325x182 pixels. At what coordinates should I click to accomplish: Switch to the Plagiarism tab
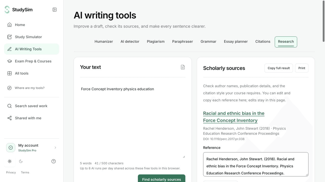[x=156, y=42]
